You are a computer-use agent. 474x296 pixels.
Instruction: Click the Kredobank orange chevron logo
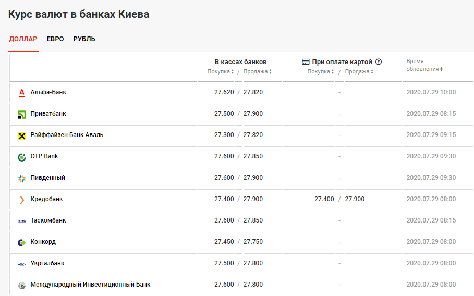[x=22, y=200]
